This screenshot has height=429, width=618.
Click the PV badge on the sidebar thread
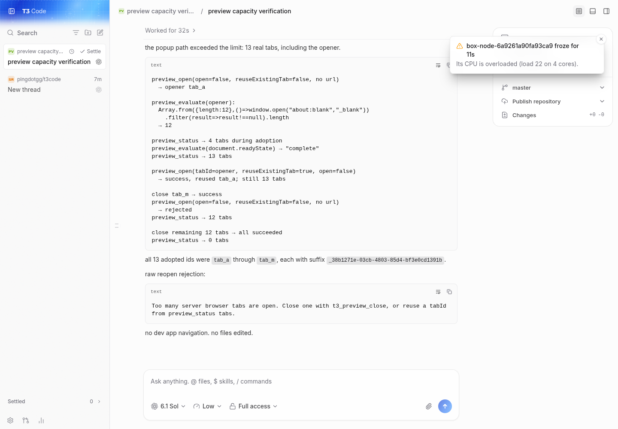11,51
